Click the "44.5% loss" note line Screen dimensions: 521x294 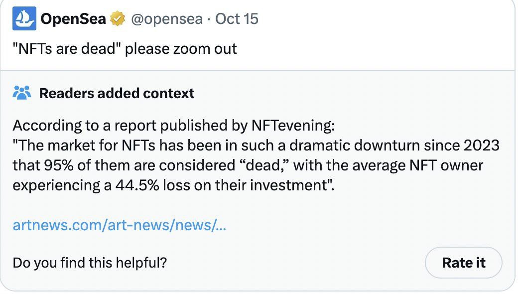click(x=173, y=185)
